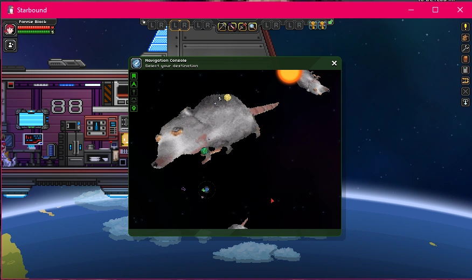Select the yellow planet on the map
472x280 pixels.
pos(227,98)
